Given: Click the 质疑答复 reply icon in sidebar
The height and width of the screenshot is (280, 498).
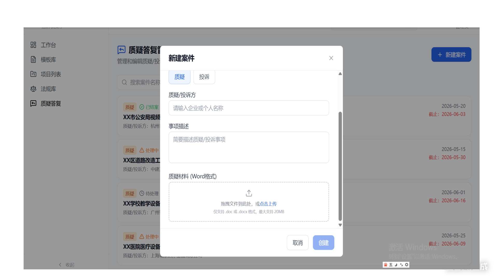Looking at the screenshot, I should point(33,103).
